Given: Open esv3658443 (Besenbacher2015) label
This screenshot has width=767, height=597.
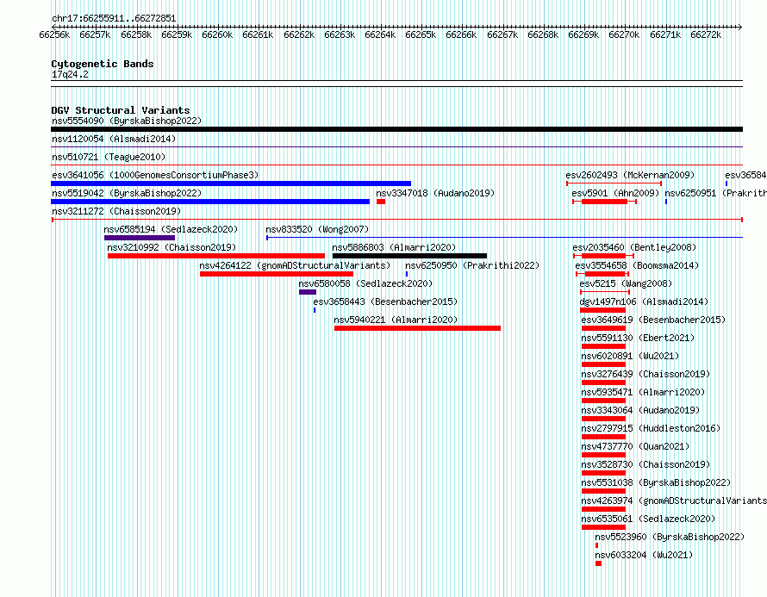Looking at the screenshot, I should tap(385, 302).
